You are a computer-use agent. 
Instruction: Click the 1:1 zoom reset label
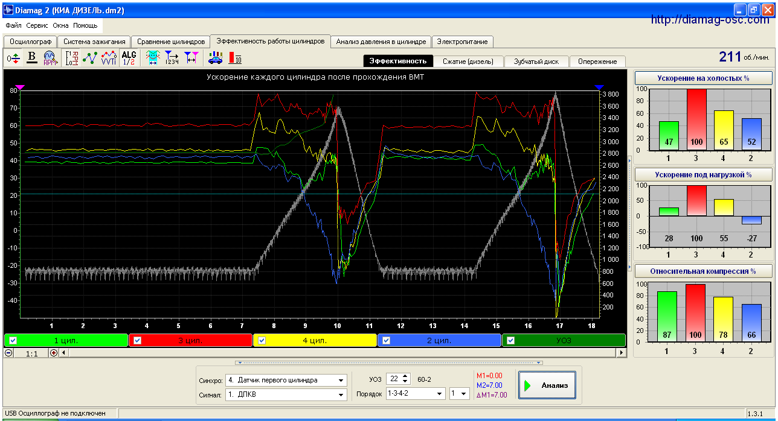pos(31,353)
